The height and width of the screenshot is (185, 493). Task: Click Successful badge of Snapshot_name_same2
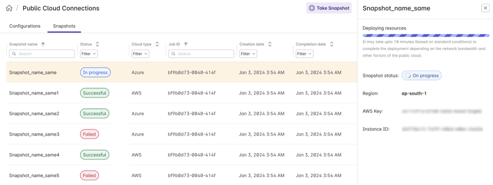tap(95, 114)
